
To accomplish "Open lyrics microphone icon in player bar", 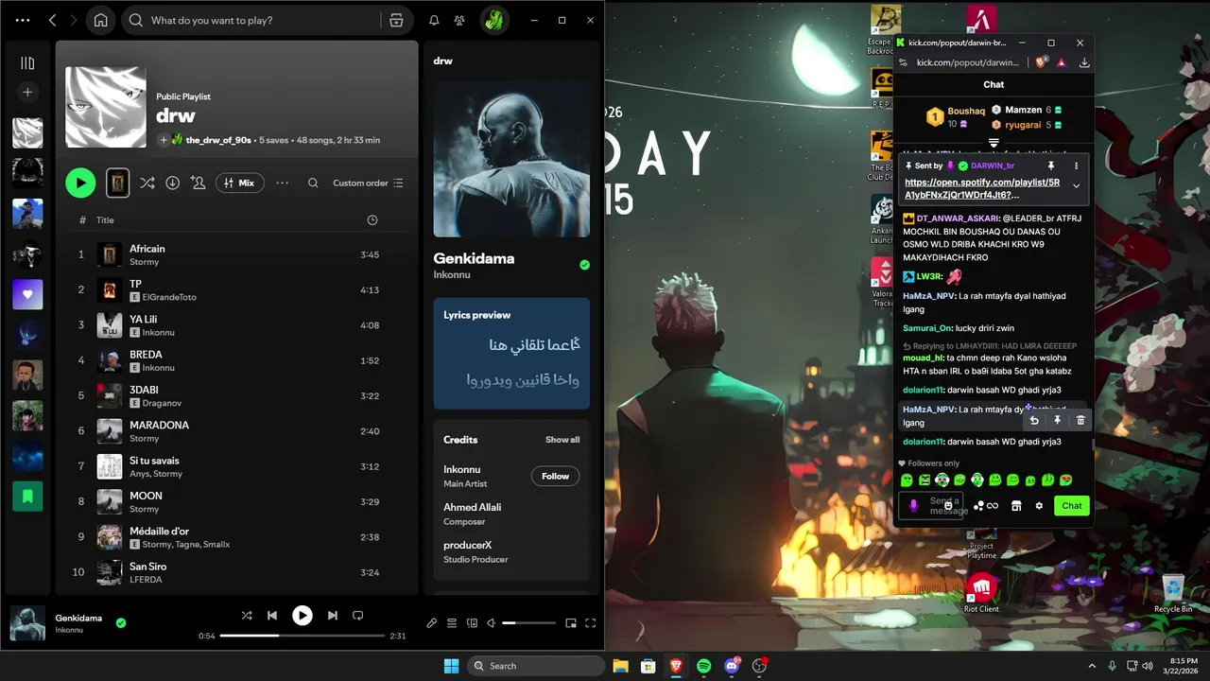I will click(x=431, y=623).
